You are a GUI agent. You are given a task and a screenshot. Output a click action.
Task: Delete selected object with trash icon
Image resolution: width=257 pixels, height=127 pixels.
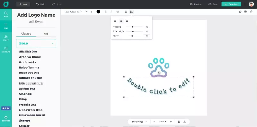pos(252,12)
